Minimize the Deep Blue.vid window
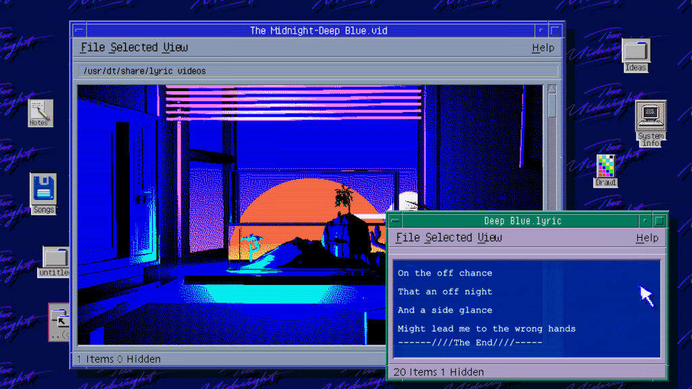The width and height of the screenshot is (692, 389). 541,30
